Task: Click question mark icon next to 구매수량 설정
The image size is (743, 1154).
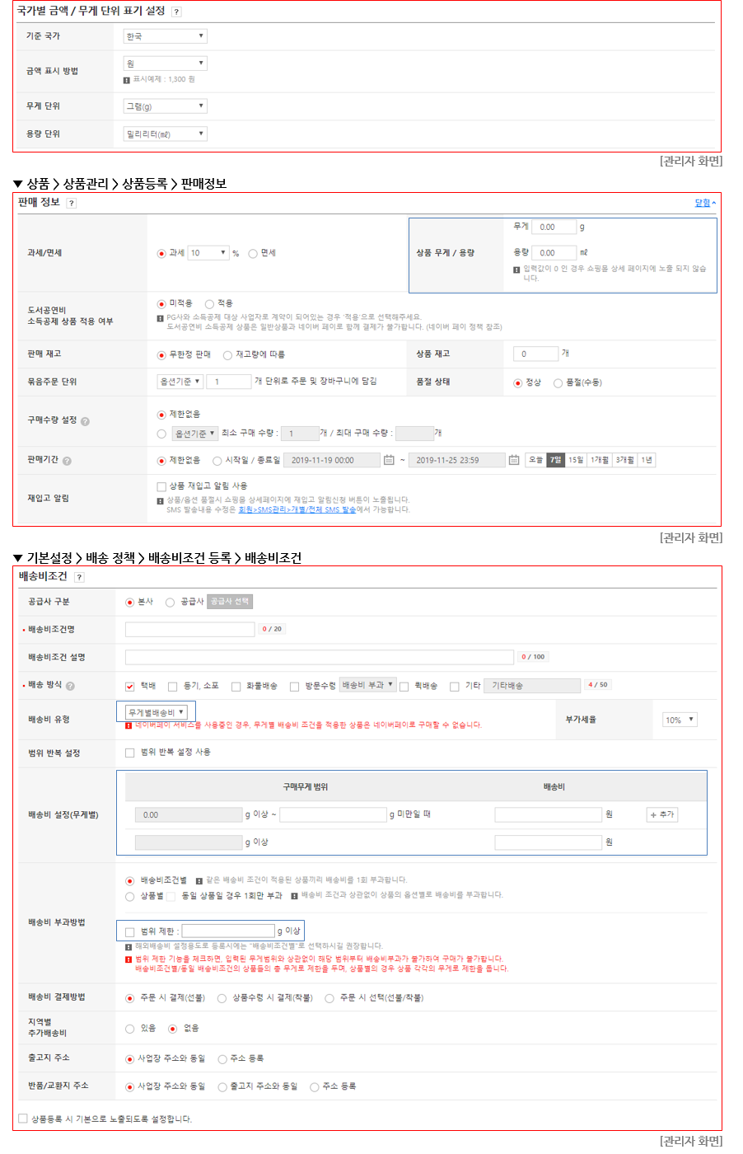Action: click(85, 421)
